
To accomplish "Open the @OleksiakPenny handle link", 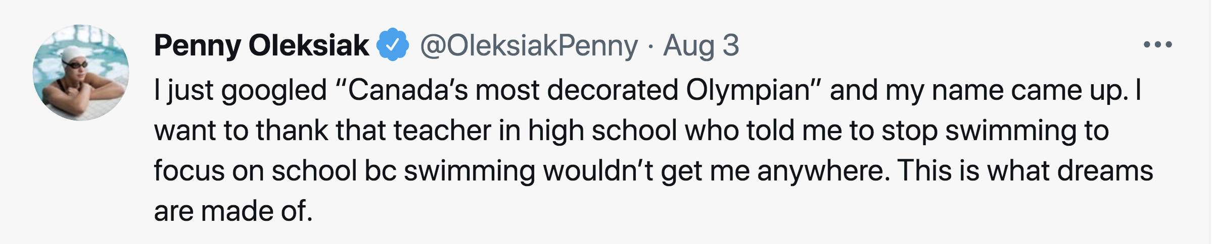I will (529, 45).
